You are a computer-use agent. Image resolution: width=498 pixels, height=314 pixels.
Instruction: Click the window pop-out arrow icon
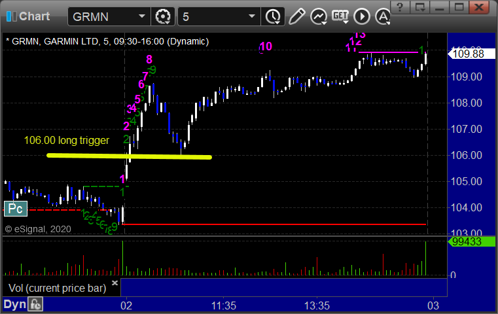tap(420, 7)
